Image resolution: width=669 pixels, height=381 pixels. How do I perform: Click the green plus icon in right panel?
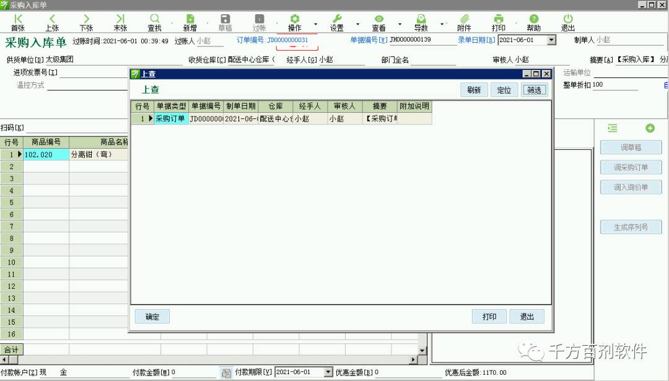pyautogui.click(x=650, y=128)
